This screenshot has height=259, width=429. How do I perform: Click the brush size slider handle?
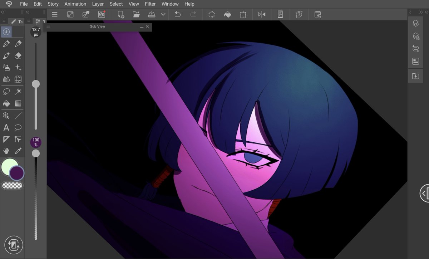36,84
